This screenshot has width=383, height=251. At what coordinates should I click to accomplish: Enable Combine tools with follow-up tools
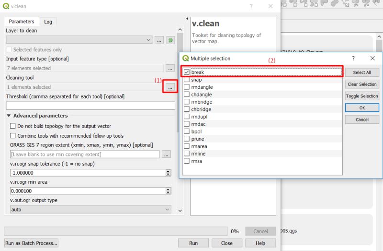pyautogui.click(x=13, y=136)
